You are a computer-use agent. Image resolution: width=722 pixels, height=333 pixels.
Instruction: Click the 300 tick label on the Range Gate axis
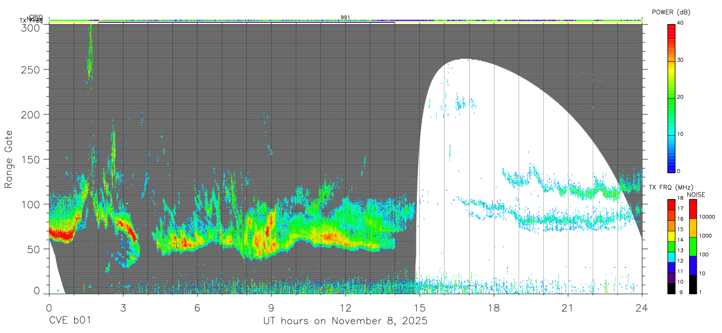[x=31, y=28]
